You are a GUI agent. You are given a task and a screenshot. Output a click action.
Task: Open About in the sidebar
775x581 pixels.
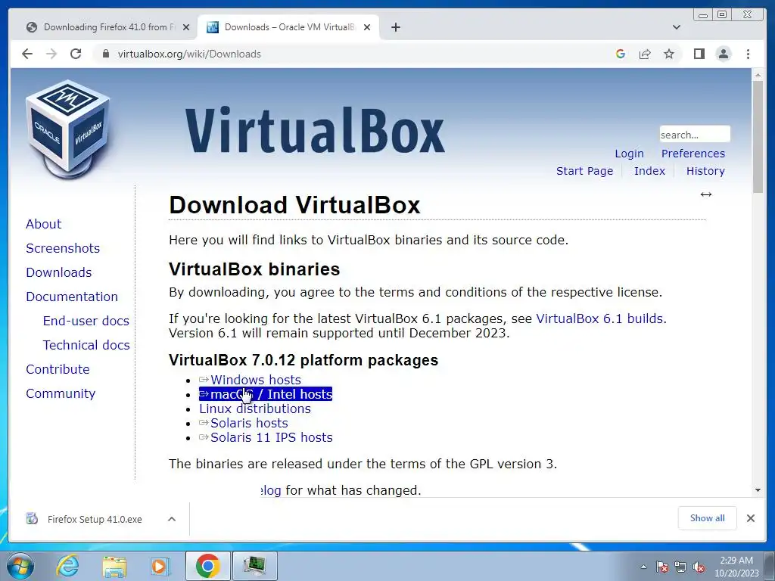pyautogui.click(x=43, y=224)
